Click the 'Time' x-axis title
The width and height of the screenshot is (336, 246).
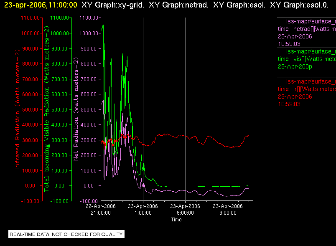(176, 220)
